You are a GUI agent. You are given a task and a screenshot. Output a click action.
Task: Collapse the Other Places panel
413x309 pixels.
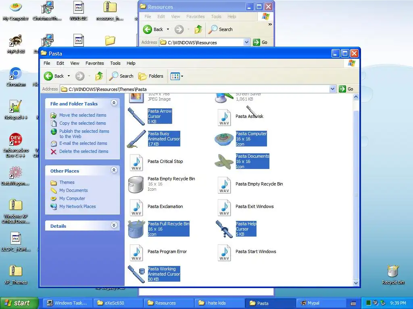click(114, 170)
